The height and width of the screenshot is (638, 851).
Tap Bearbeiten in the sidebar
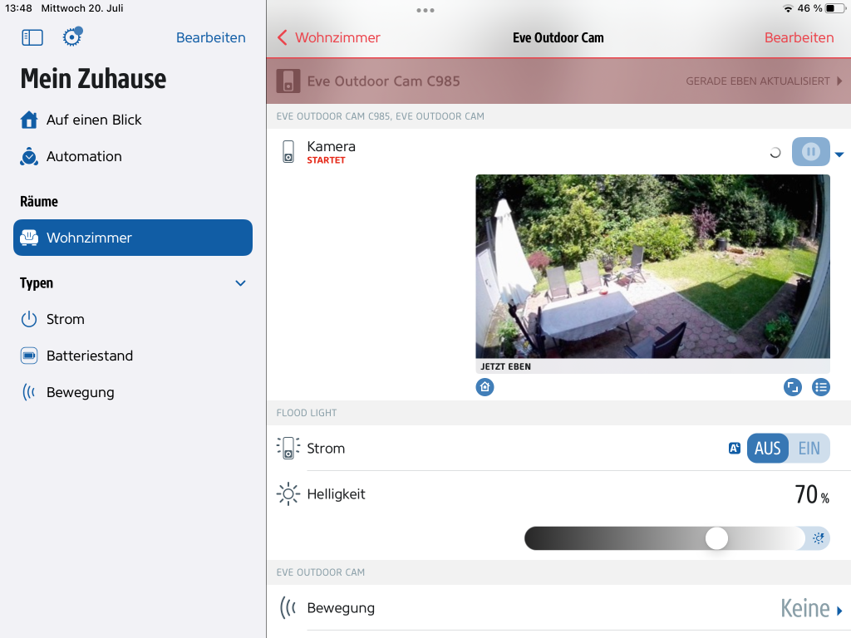210,37
